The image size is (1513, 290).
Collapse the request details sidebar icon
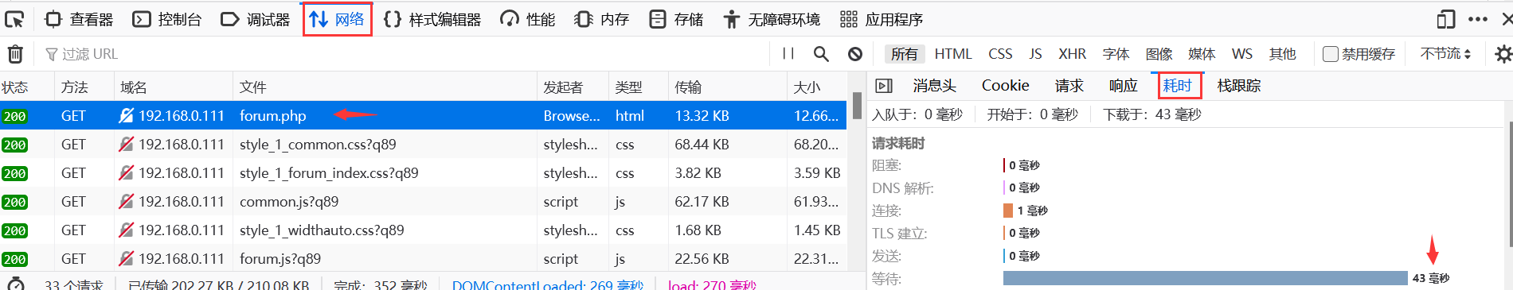884,86
